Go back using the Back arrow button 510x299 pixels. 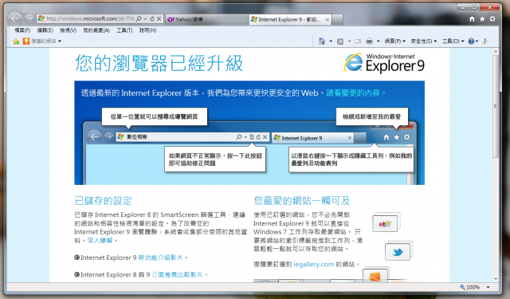coord(15,18)
